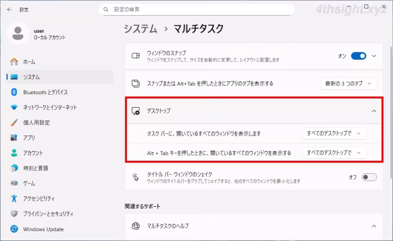
Task: Click the user avatar icon
Action: [x=18, y=33]
